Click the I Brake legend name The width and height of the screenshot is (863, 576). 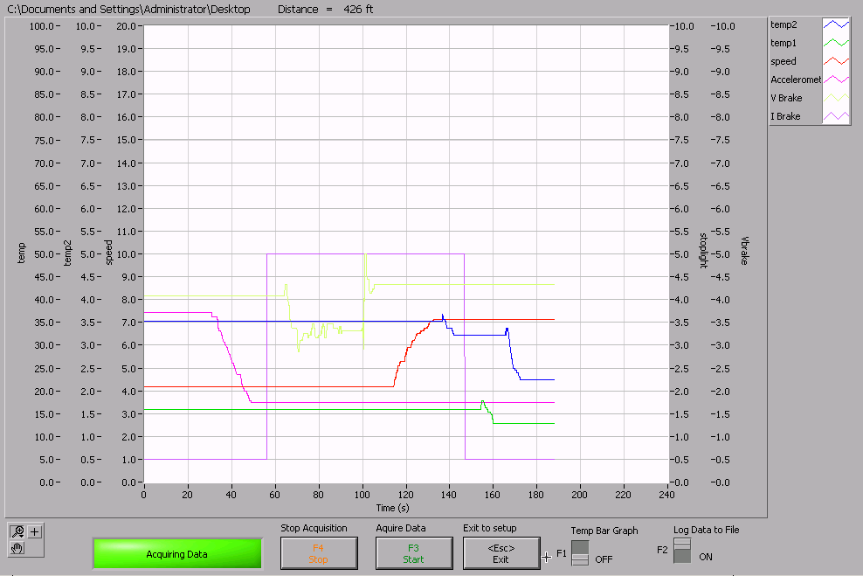(x=785, y=116)
